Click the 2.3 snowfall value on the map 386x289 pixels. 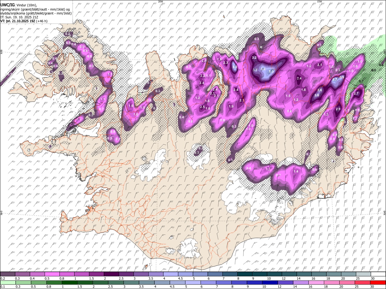226,63
